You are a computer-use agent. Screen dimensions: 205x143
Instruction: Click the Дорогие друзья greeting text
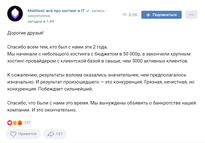pos(25,33)
